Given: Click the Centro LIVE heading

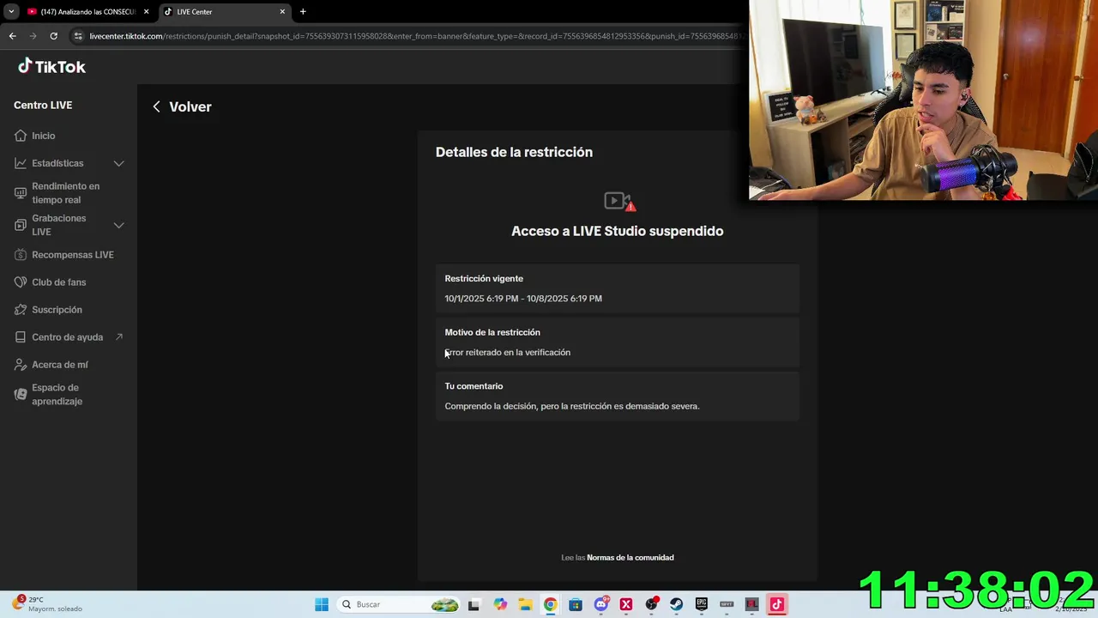Looking at the screenshot, I should click(x=43, y=105).
